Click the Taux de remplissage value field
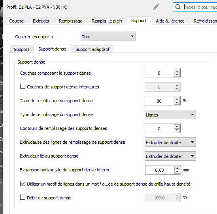 (159, 101)
